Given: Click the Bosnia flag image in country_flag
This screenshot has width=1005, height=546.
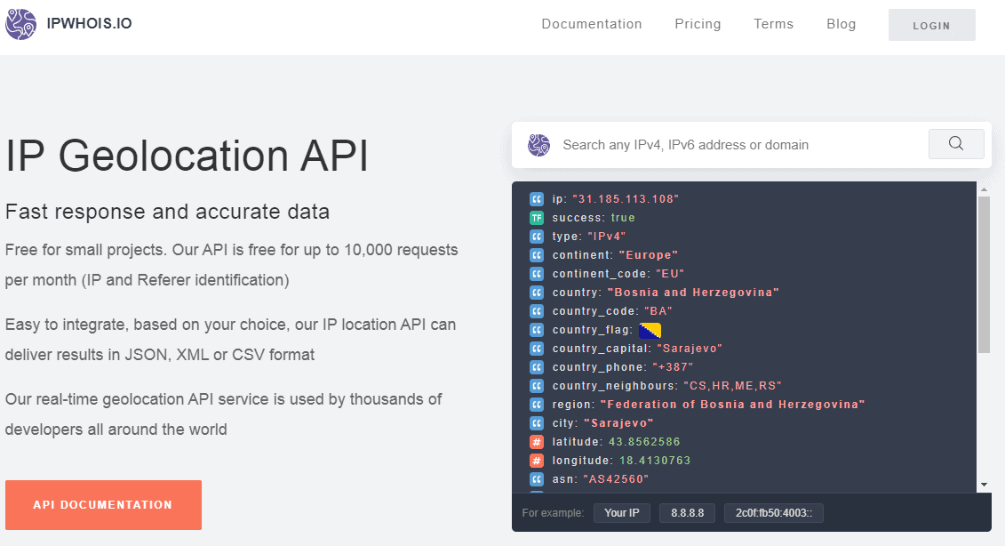Looking at the screenshot, I should pyautogui.click(x=650, y=330).
